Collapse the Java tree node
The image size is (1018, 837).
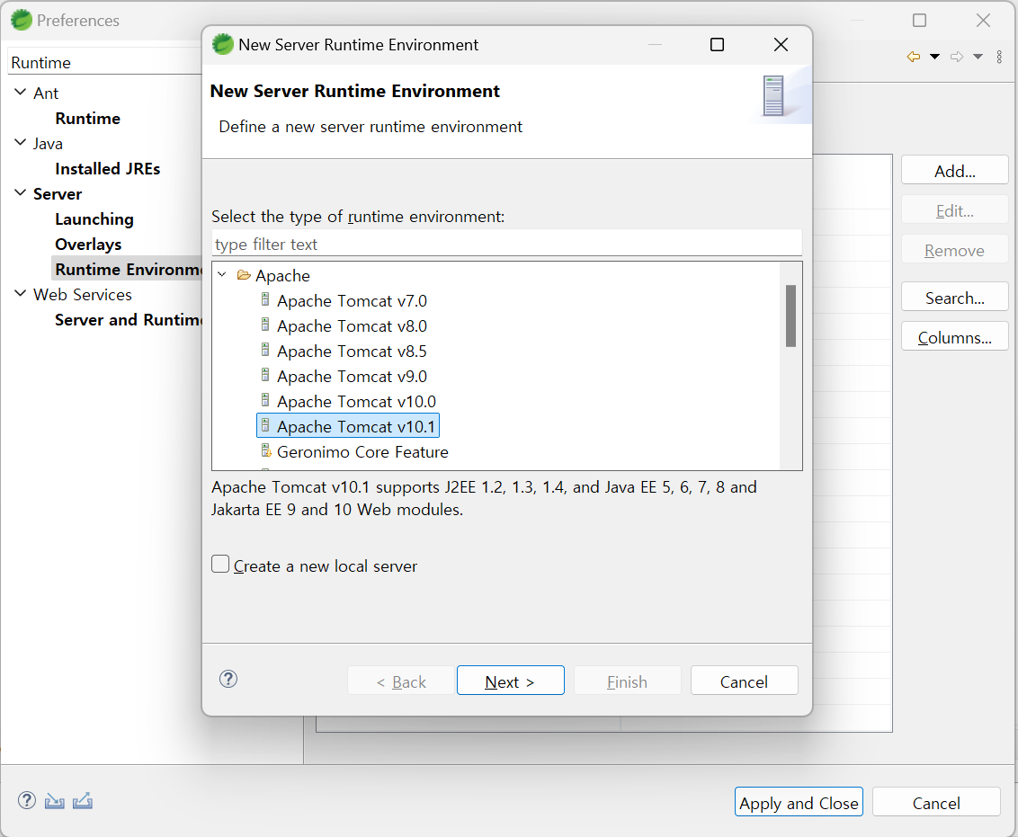pyautogui.click(x=21, y=143)
